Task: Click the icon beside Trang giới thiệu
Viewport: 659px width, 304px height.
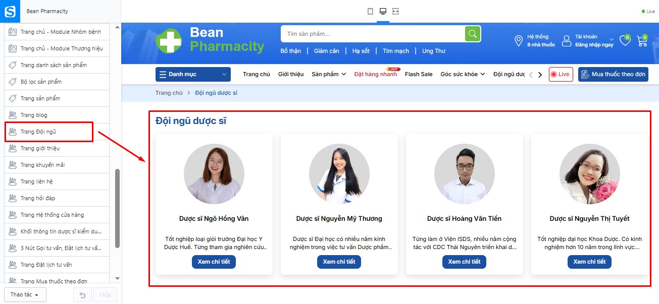Action: pyautogui.click(x=13, y=148)
